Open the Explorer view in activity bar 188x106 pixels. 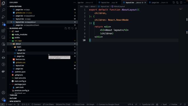(x=3, y=3)
